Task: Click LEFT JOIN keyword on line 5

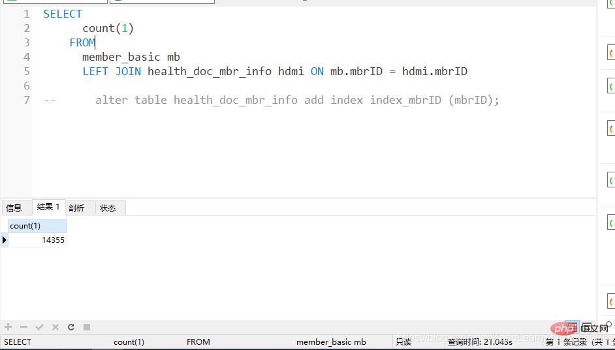Action: (x=112, y=71)
